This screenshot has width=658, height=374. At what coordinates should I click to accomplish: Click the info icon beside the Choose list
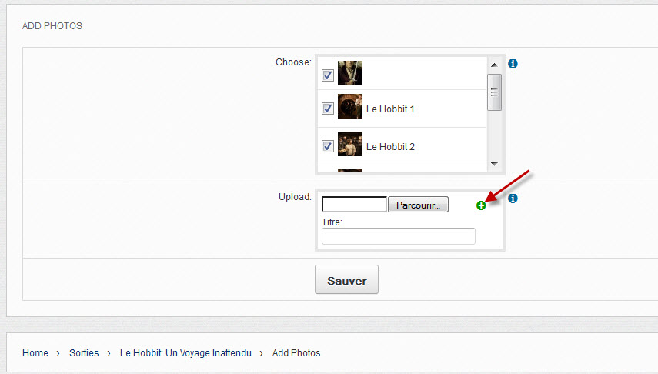[513, 64]
